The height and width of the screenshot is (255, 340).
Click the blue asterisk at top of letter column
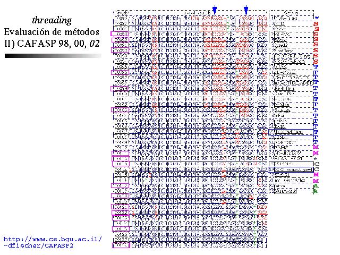(316, 18)
